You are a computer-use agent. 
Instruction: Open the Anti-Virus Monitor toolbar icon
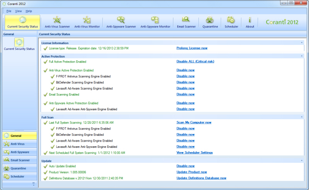[87, 22]
